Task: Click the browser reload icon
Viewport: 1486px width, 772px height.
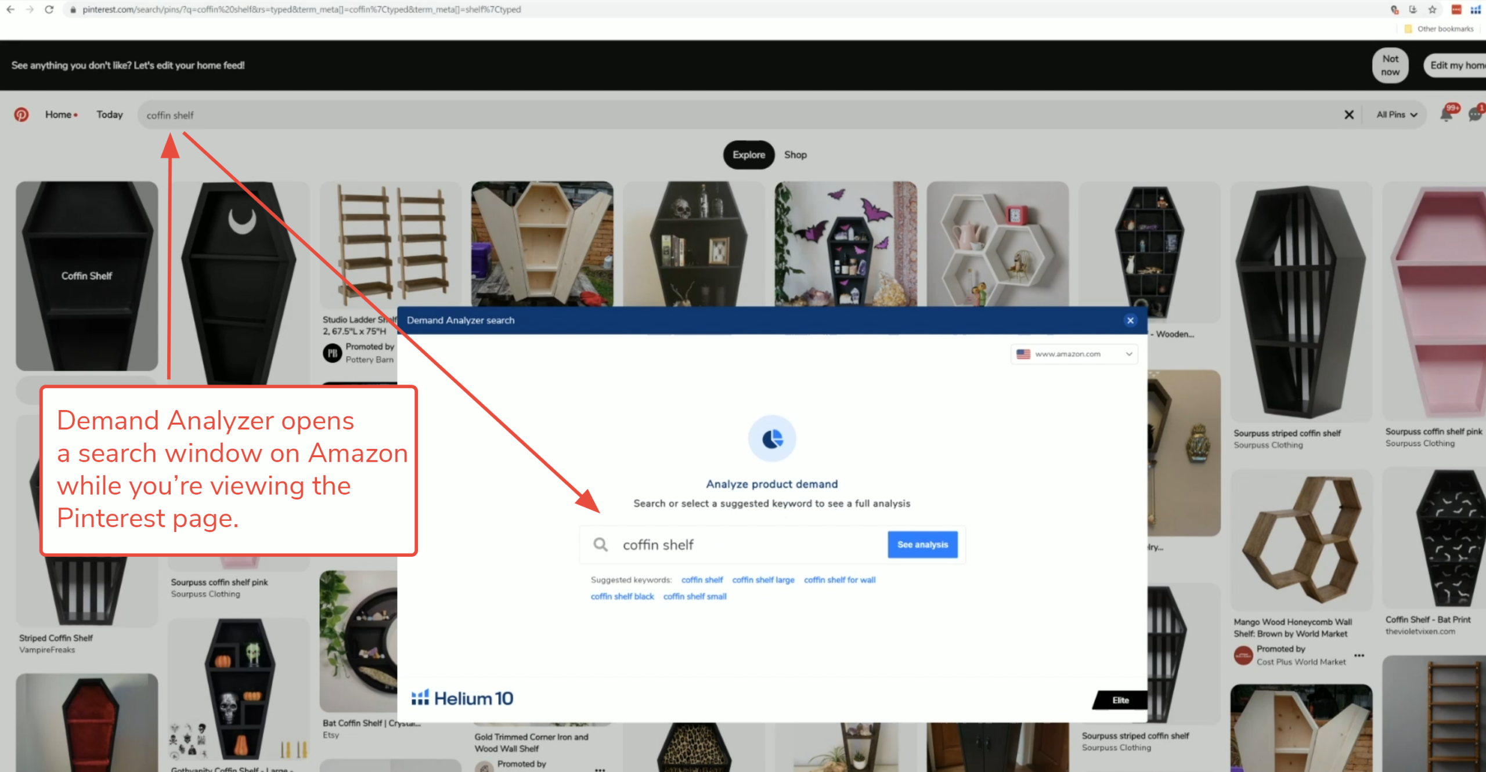Action: coord(49,9)
